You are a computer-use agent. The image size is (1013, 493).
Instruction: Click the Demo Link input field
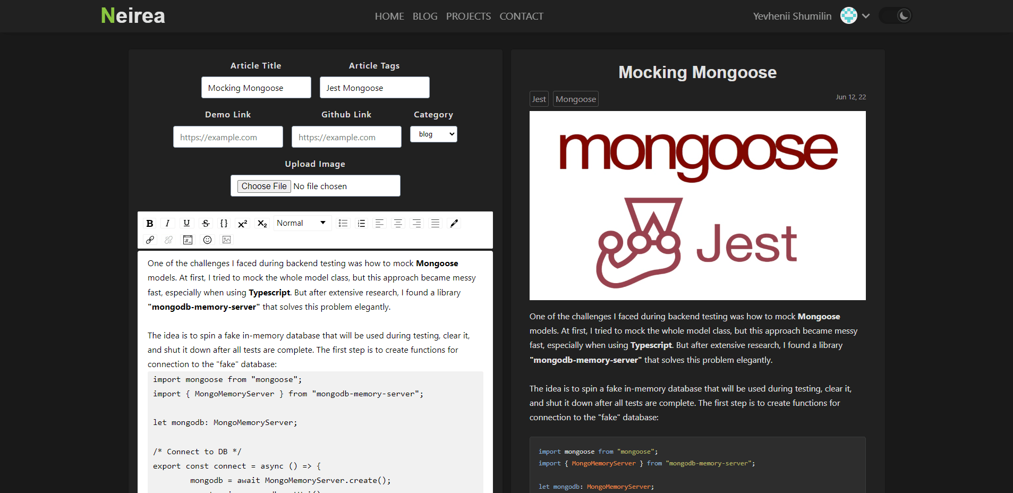click(228, 137)
